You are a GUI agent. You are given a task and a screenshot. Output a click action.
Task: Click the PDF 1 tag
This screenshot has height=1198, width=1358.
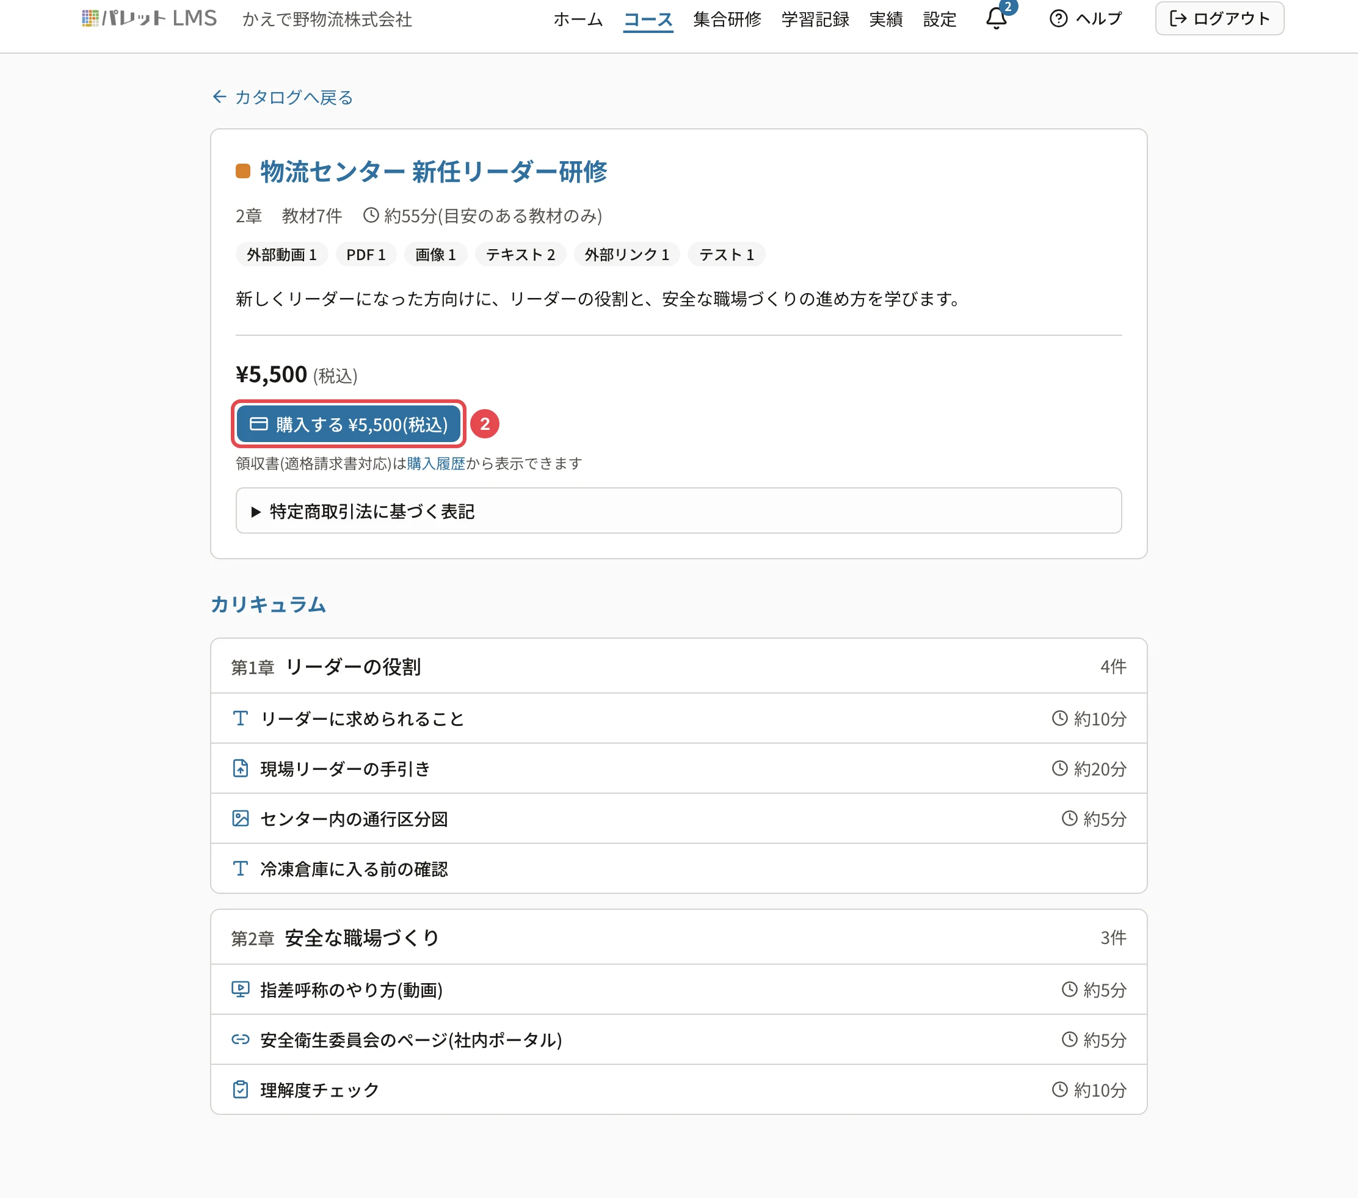[366, 255]
